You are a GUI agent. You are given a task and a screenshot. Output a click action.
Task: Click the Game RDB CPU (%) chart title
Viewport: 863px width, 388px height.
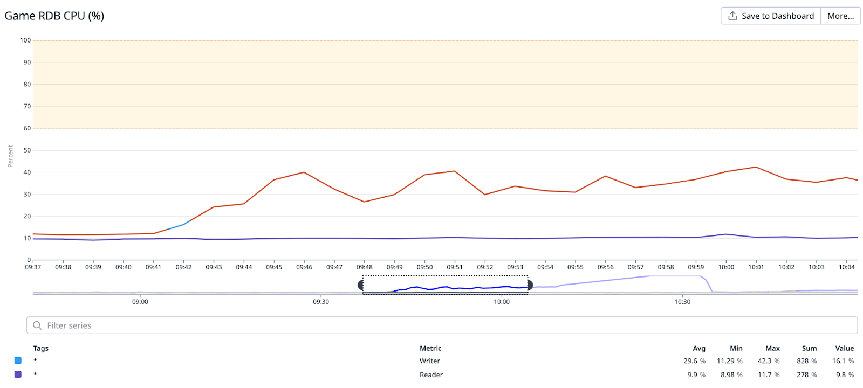54,16
